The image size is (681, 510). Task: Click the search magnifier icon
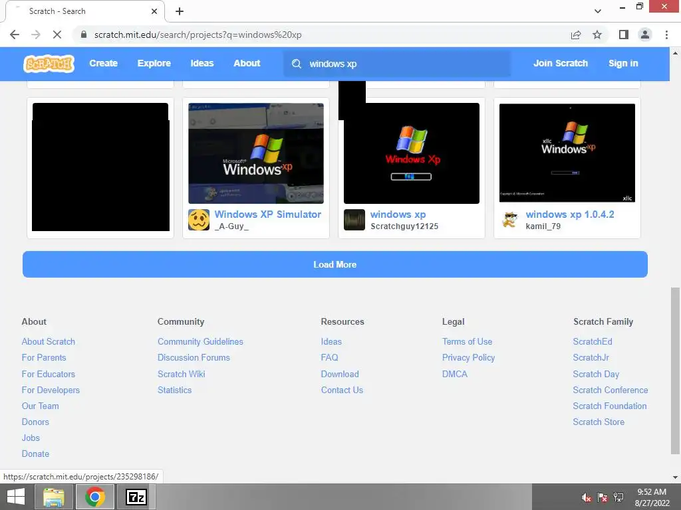click(297, 64)
